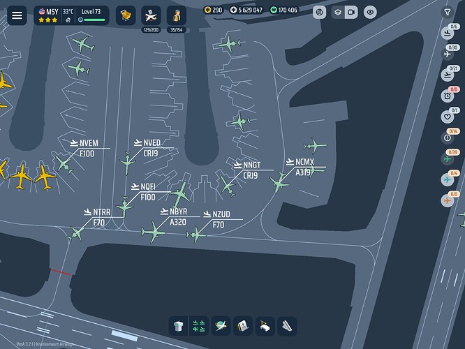Open the staff panel showing 35/154

(x=176, y=15)
